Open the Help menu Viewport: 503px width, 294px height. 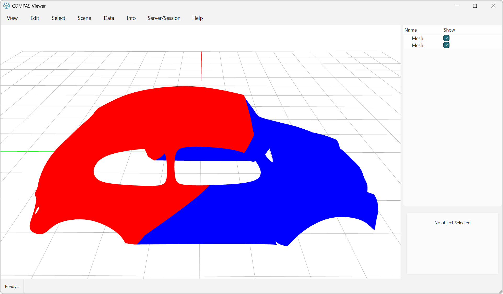197,18
